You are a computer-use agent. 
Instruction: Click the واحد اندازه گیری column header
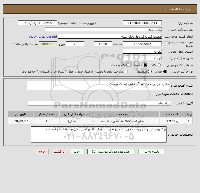click(x=72, y=114)
